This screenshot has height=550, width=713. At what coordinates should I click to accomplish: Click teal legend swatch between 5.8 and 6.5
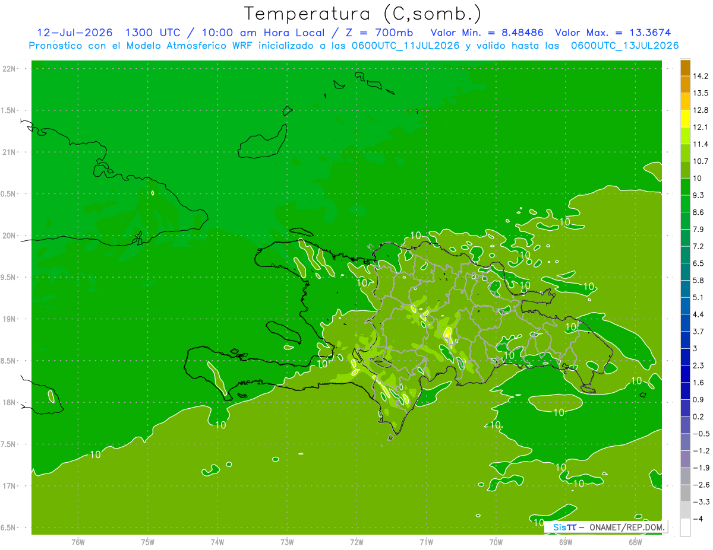[x=685, y=272]
